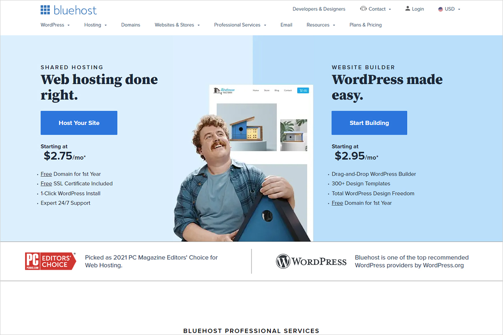
Task: Click "Total WordPress Design Freedom" text
Action: point(373,193)
